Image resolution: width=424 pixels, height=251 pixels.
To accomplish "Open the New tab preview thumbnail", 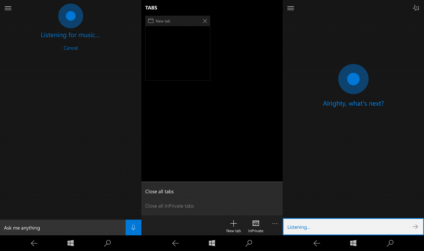I will (x=178, y=53).
